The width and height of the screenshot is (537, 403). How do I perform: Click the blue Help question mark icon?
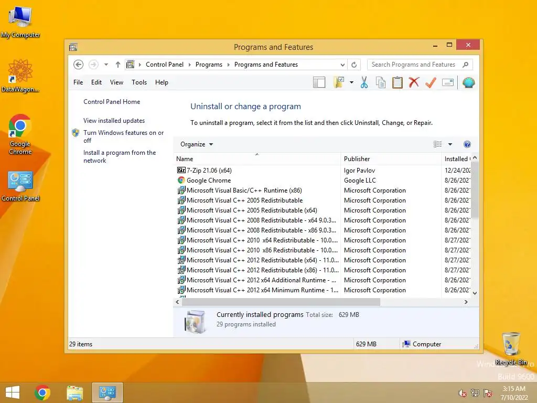467,144
